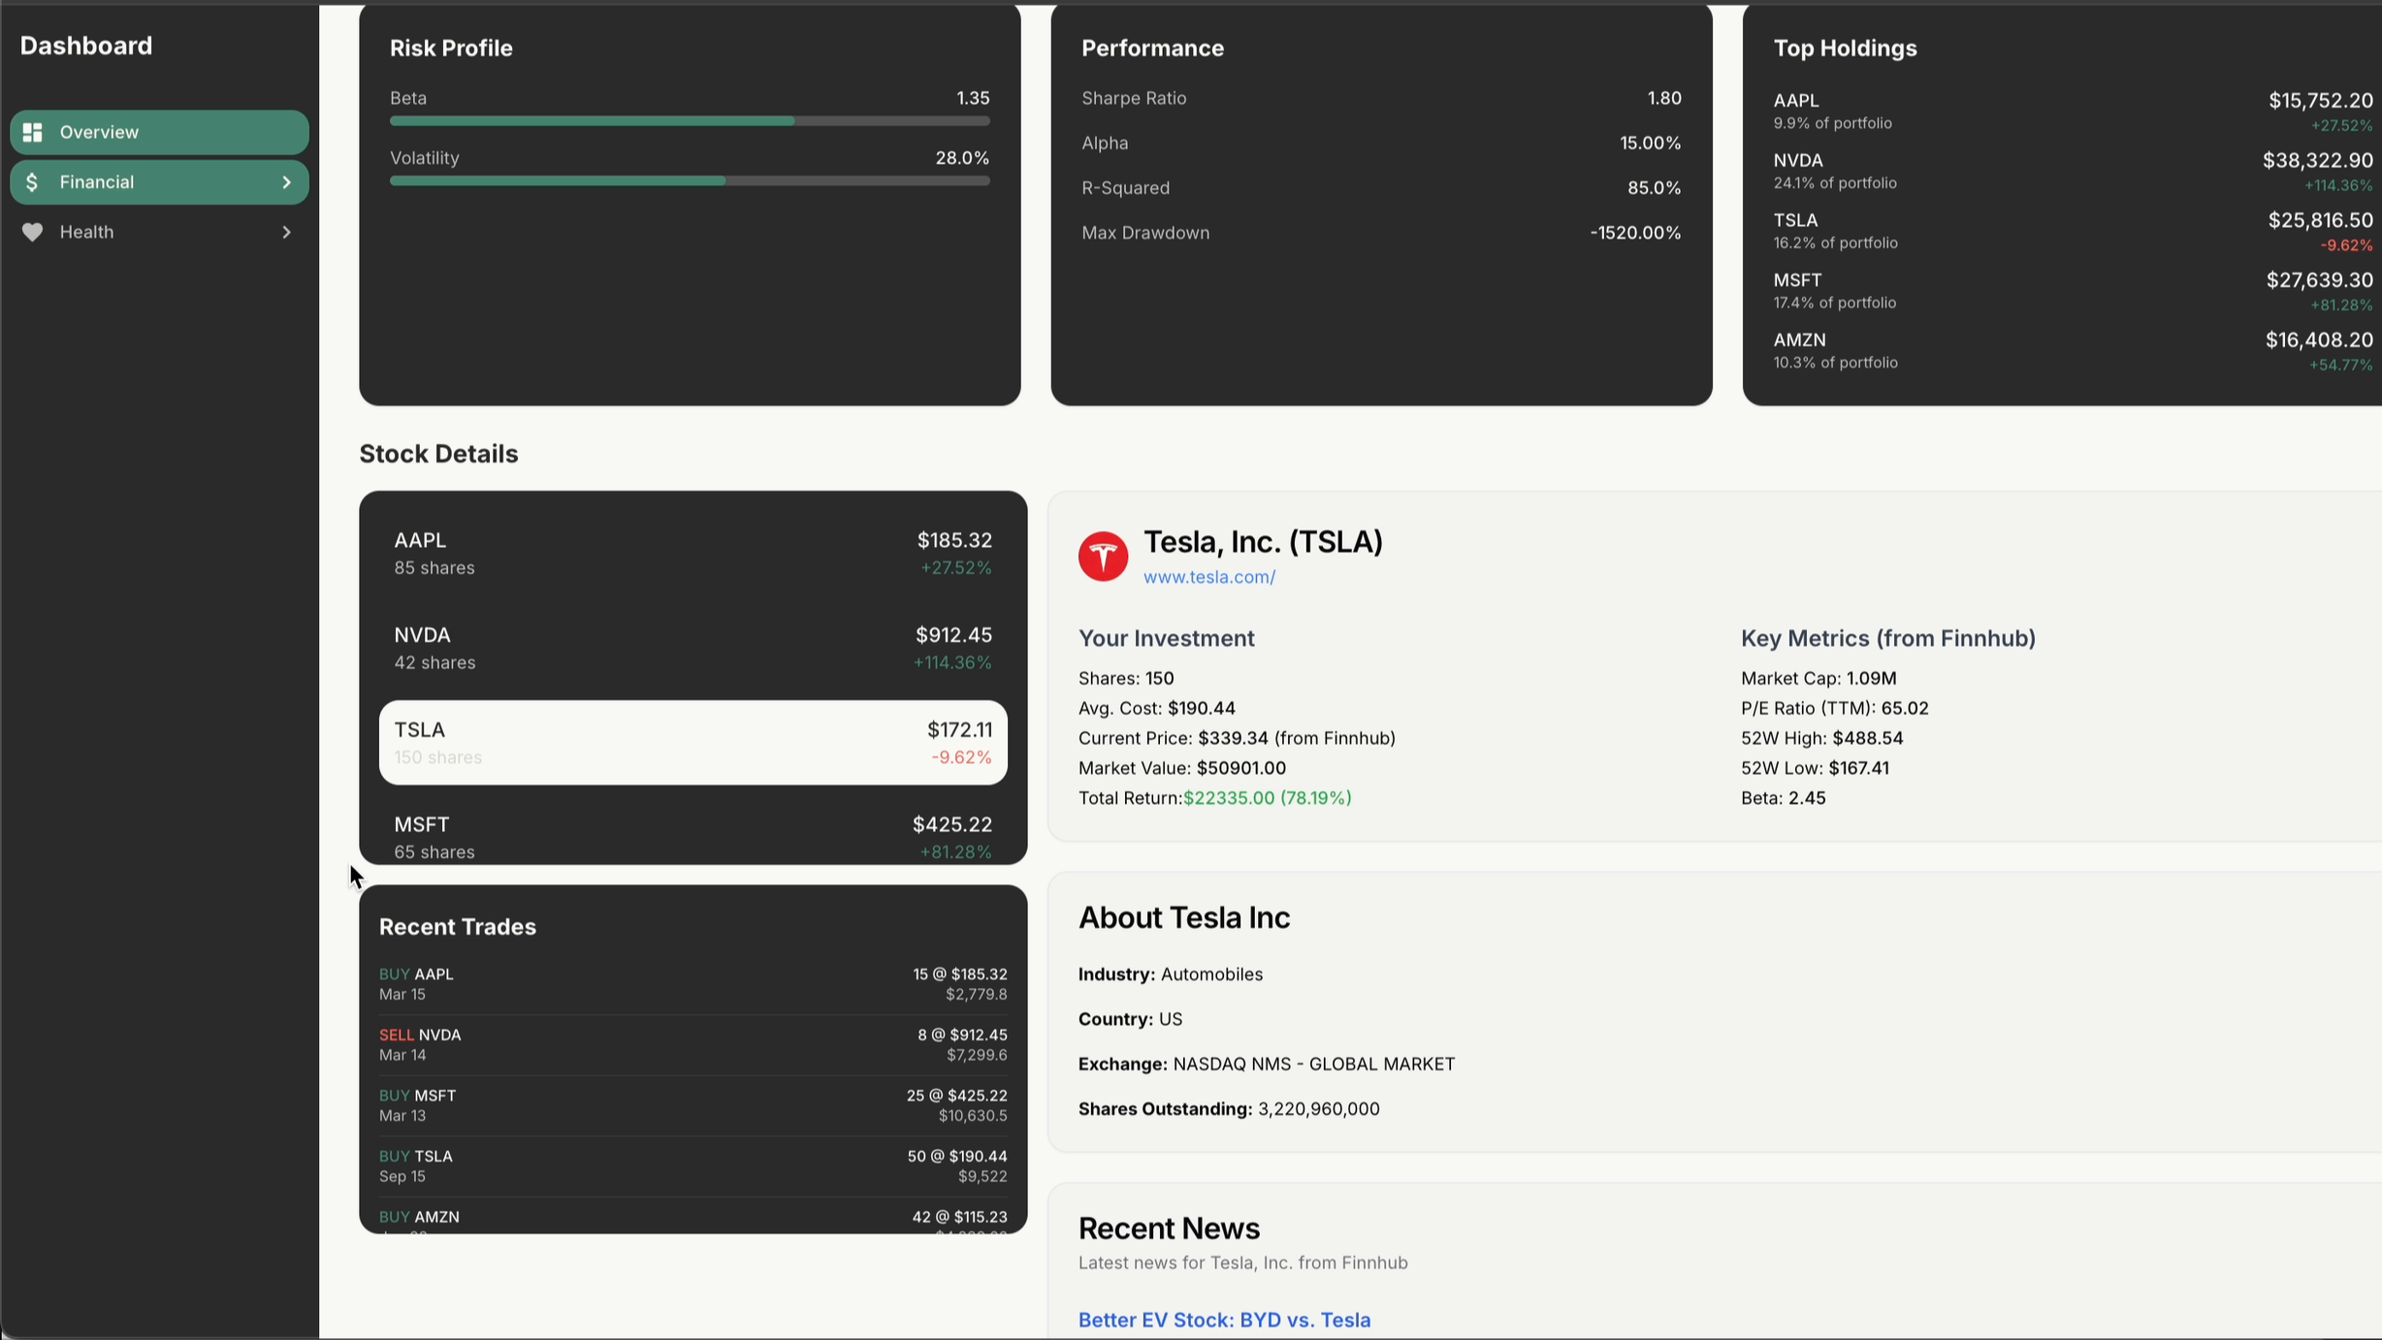This screenshot has height=1340, width=2382.
Task: Expand the Financial menu chevron
Action: 286,182
